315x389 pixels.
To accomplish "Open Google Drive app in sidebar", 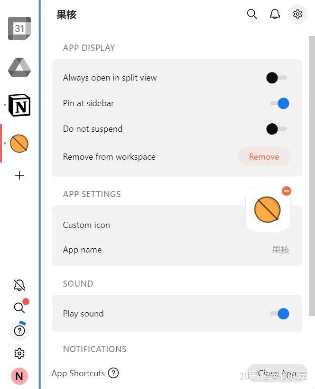I will 19,67.
